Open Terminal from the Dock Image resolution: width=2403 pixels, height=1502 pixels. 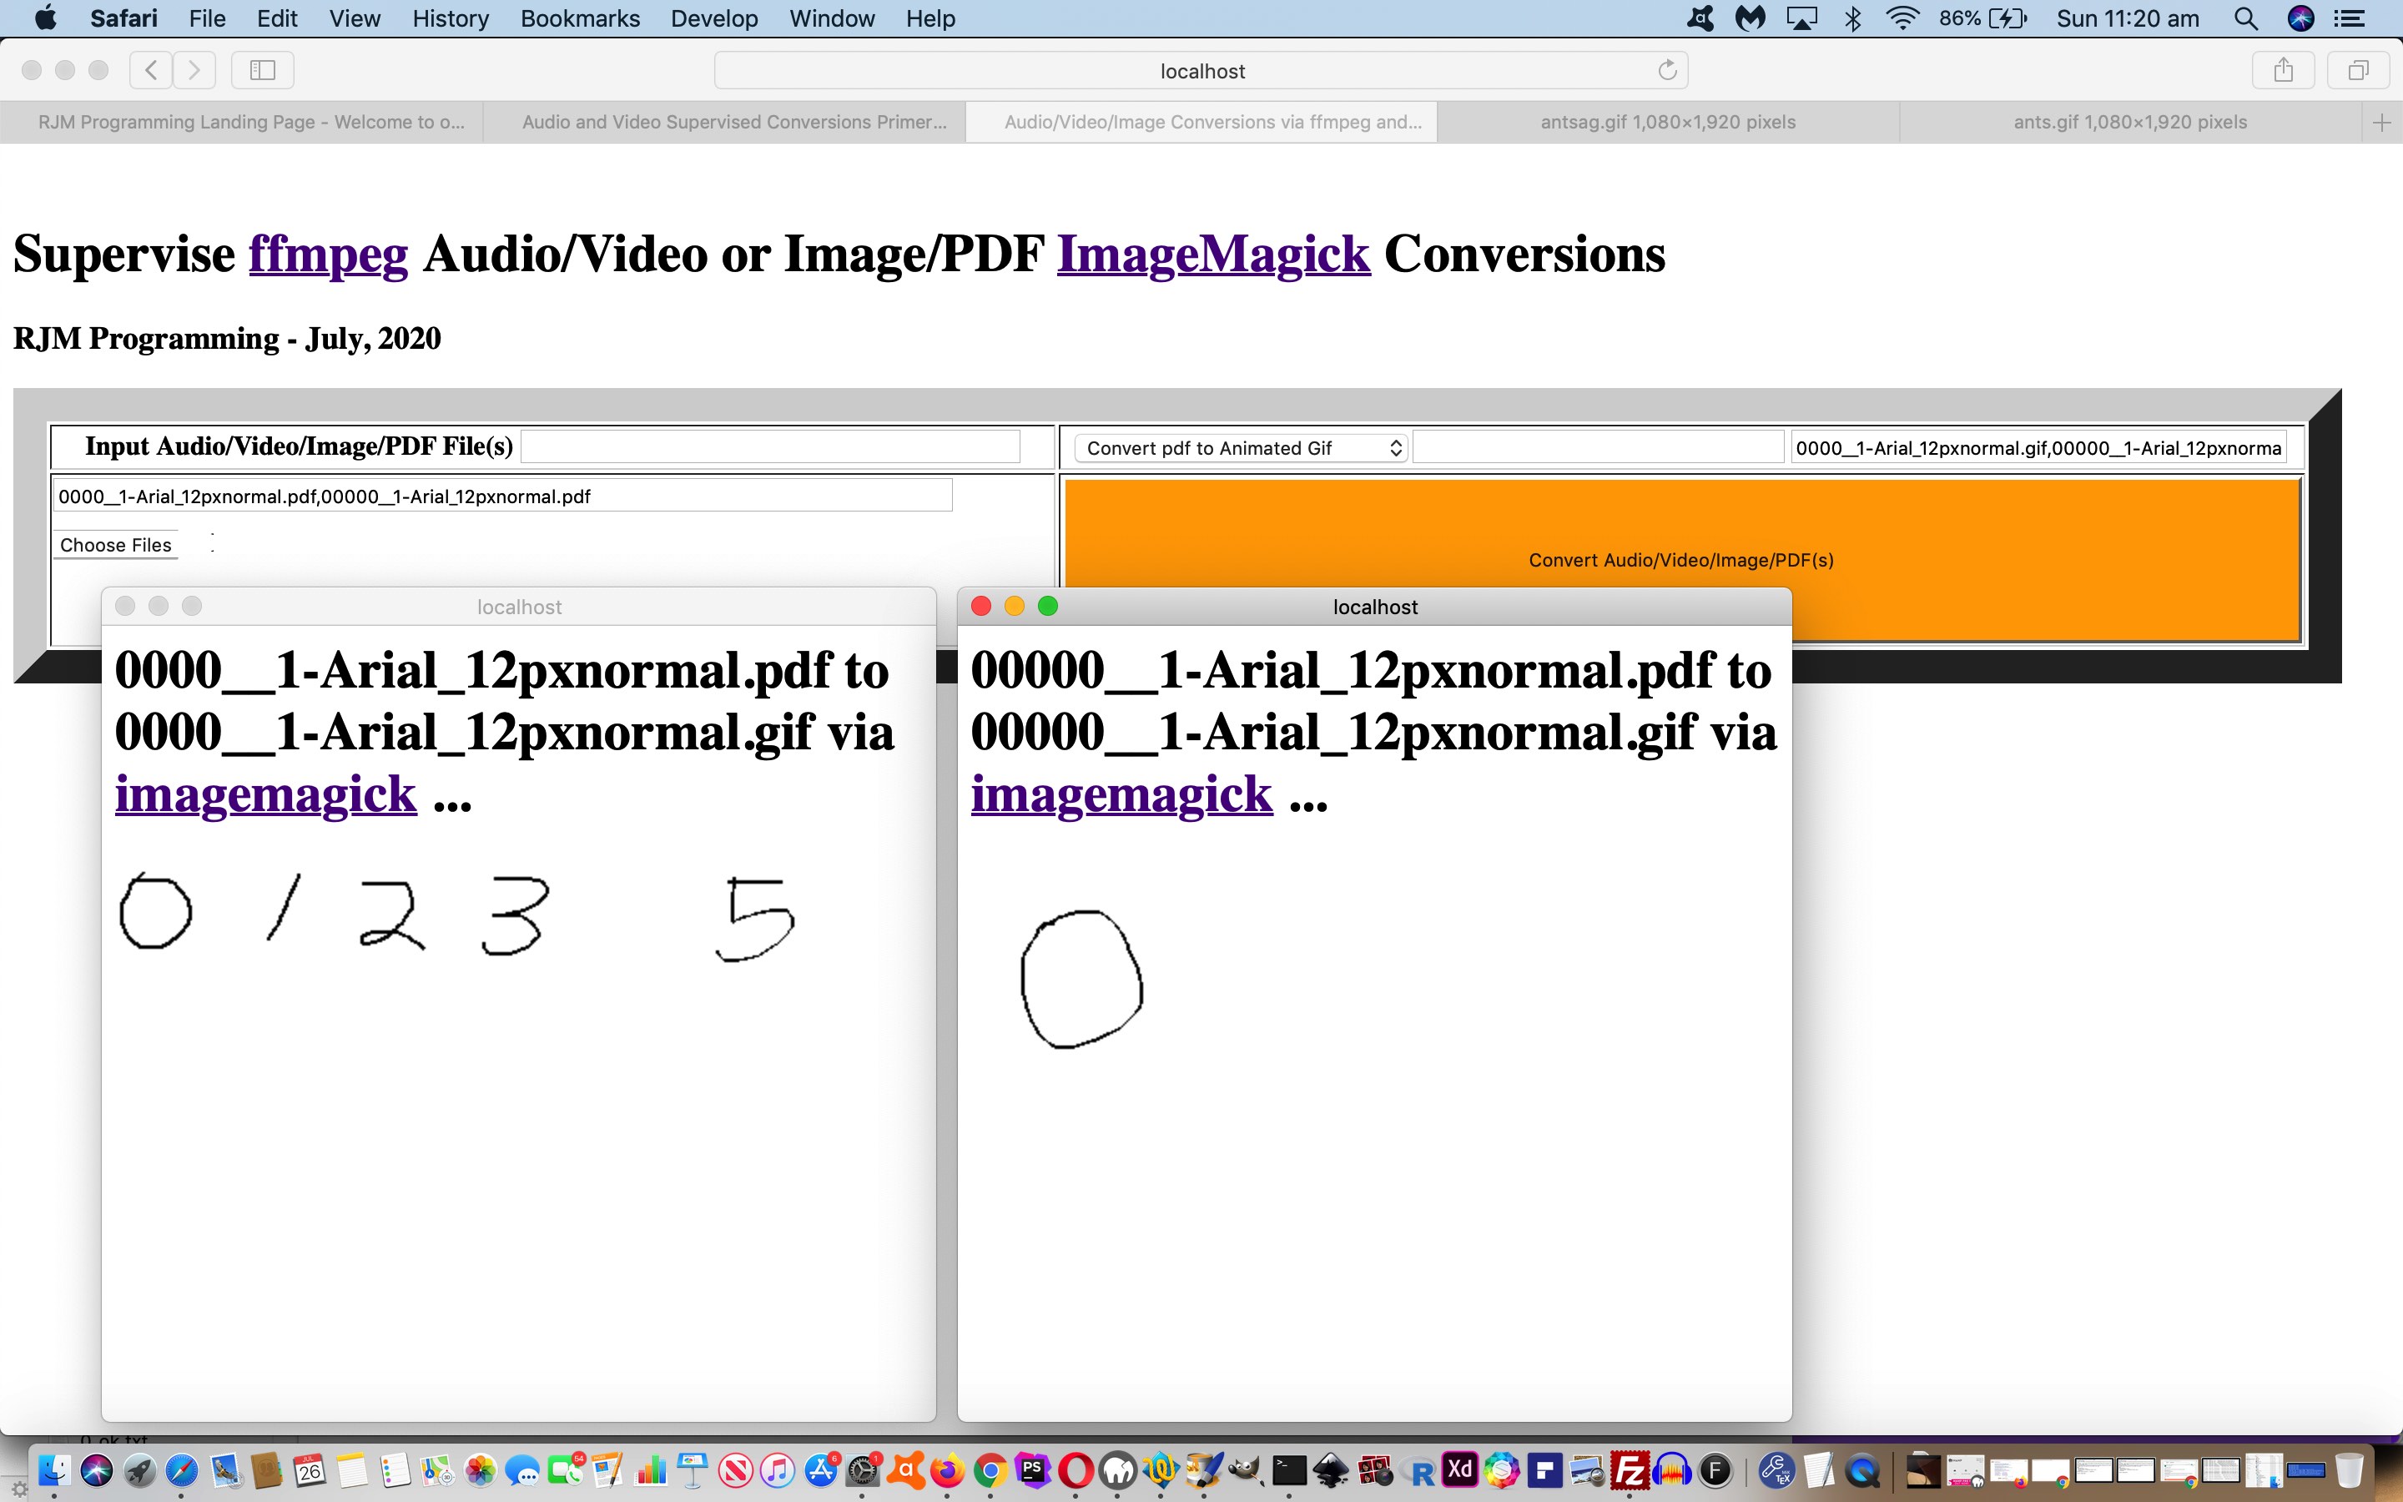1289,1470
